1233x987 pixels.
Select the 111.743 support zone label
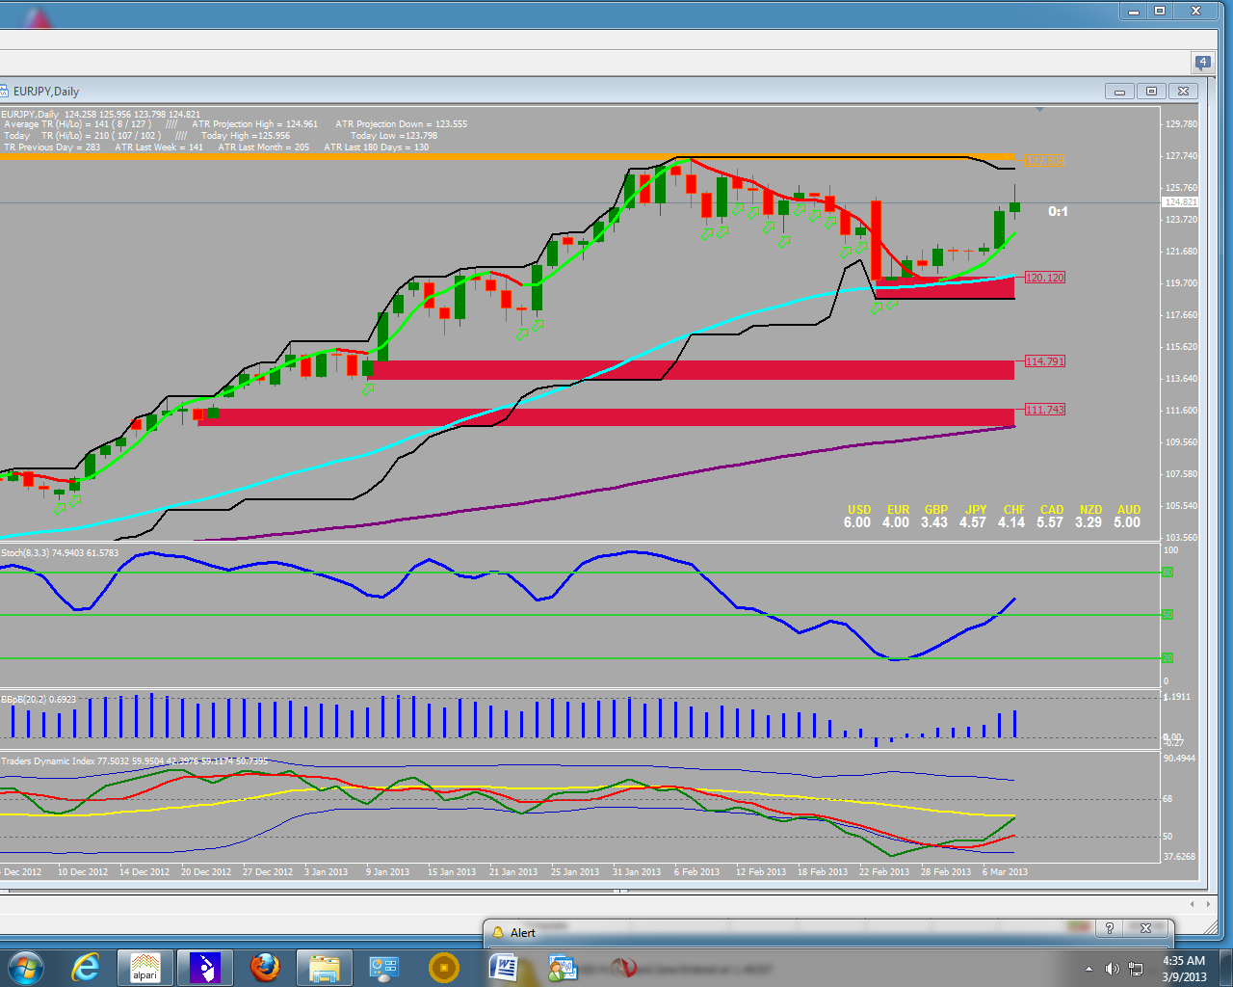click(1044, 410)
